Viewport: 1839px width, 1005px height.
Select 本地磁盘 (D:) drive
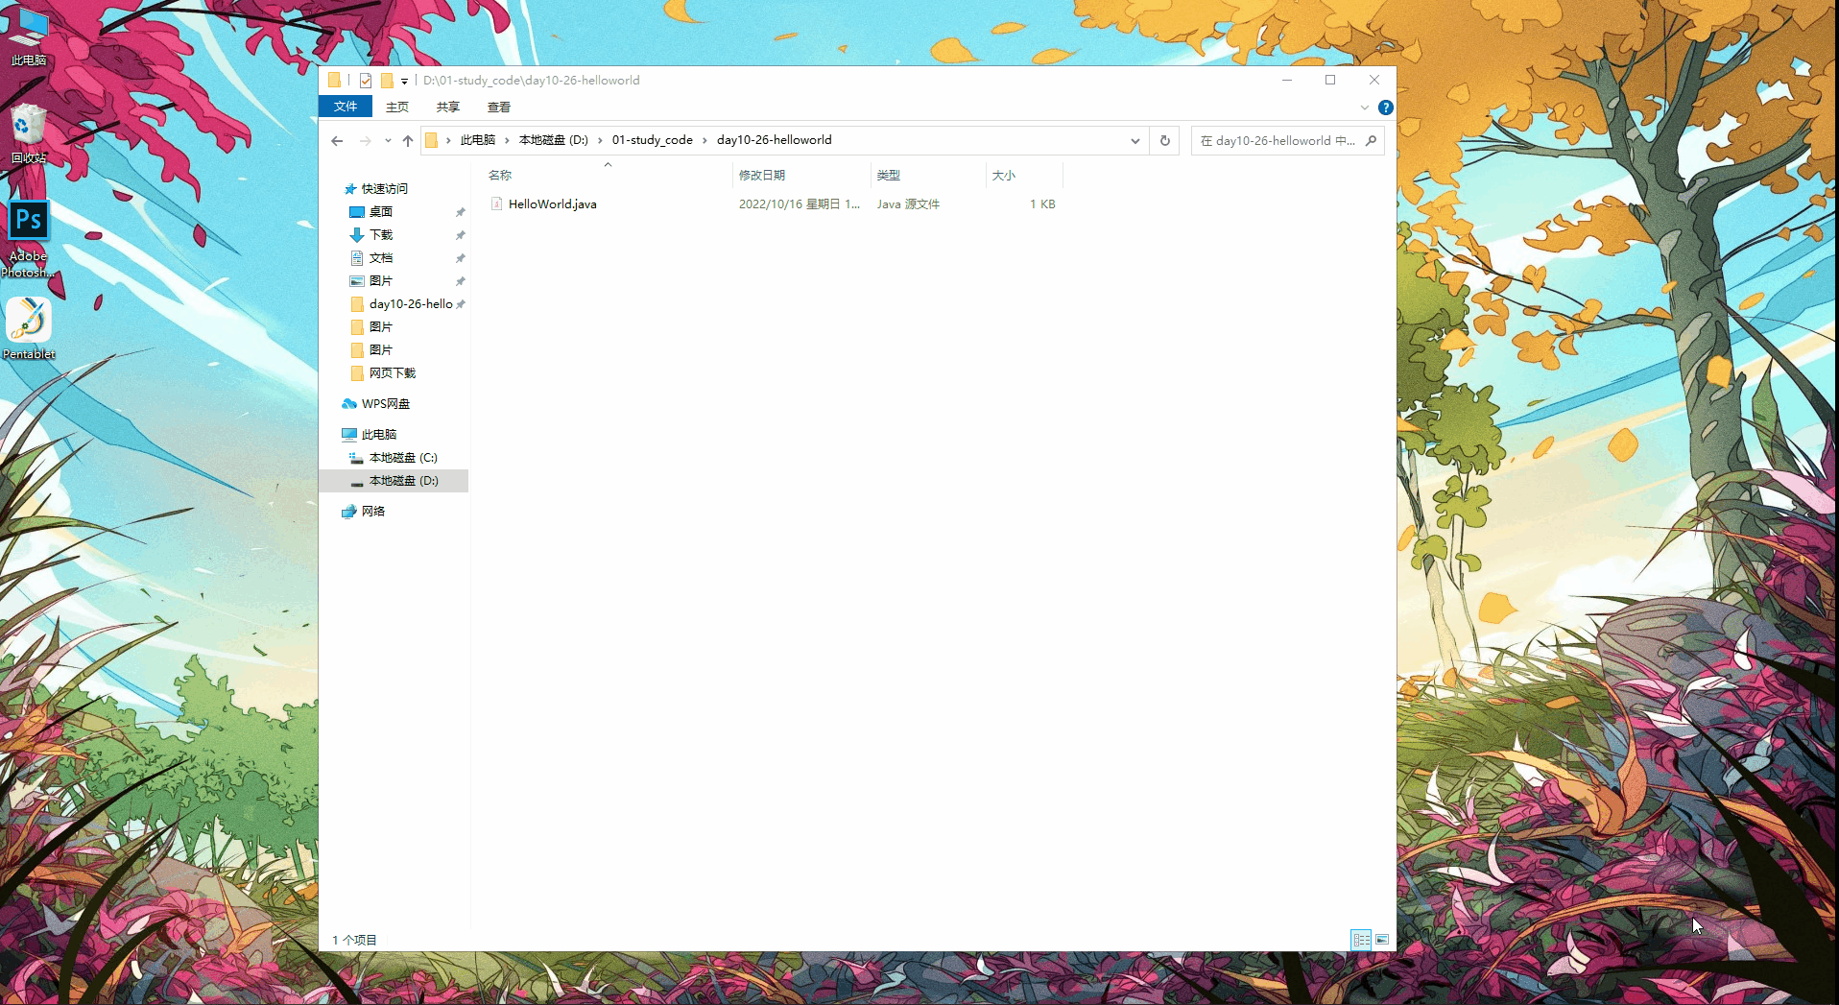(x=403, y=481)
